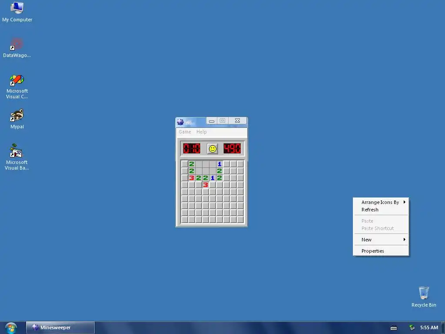Open the Arrange Icons By submenu
The width and height of the screenshot is (445, 334).
(381, 202)
